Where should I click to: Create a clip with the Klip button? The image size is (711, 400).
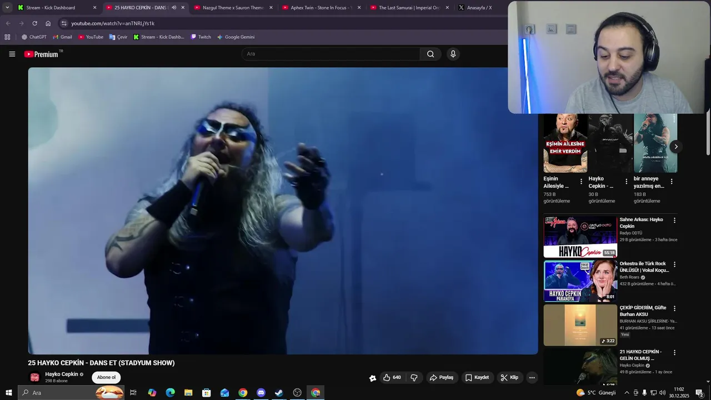tap(509, 378)
